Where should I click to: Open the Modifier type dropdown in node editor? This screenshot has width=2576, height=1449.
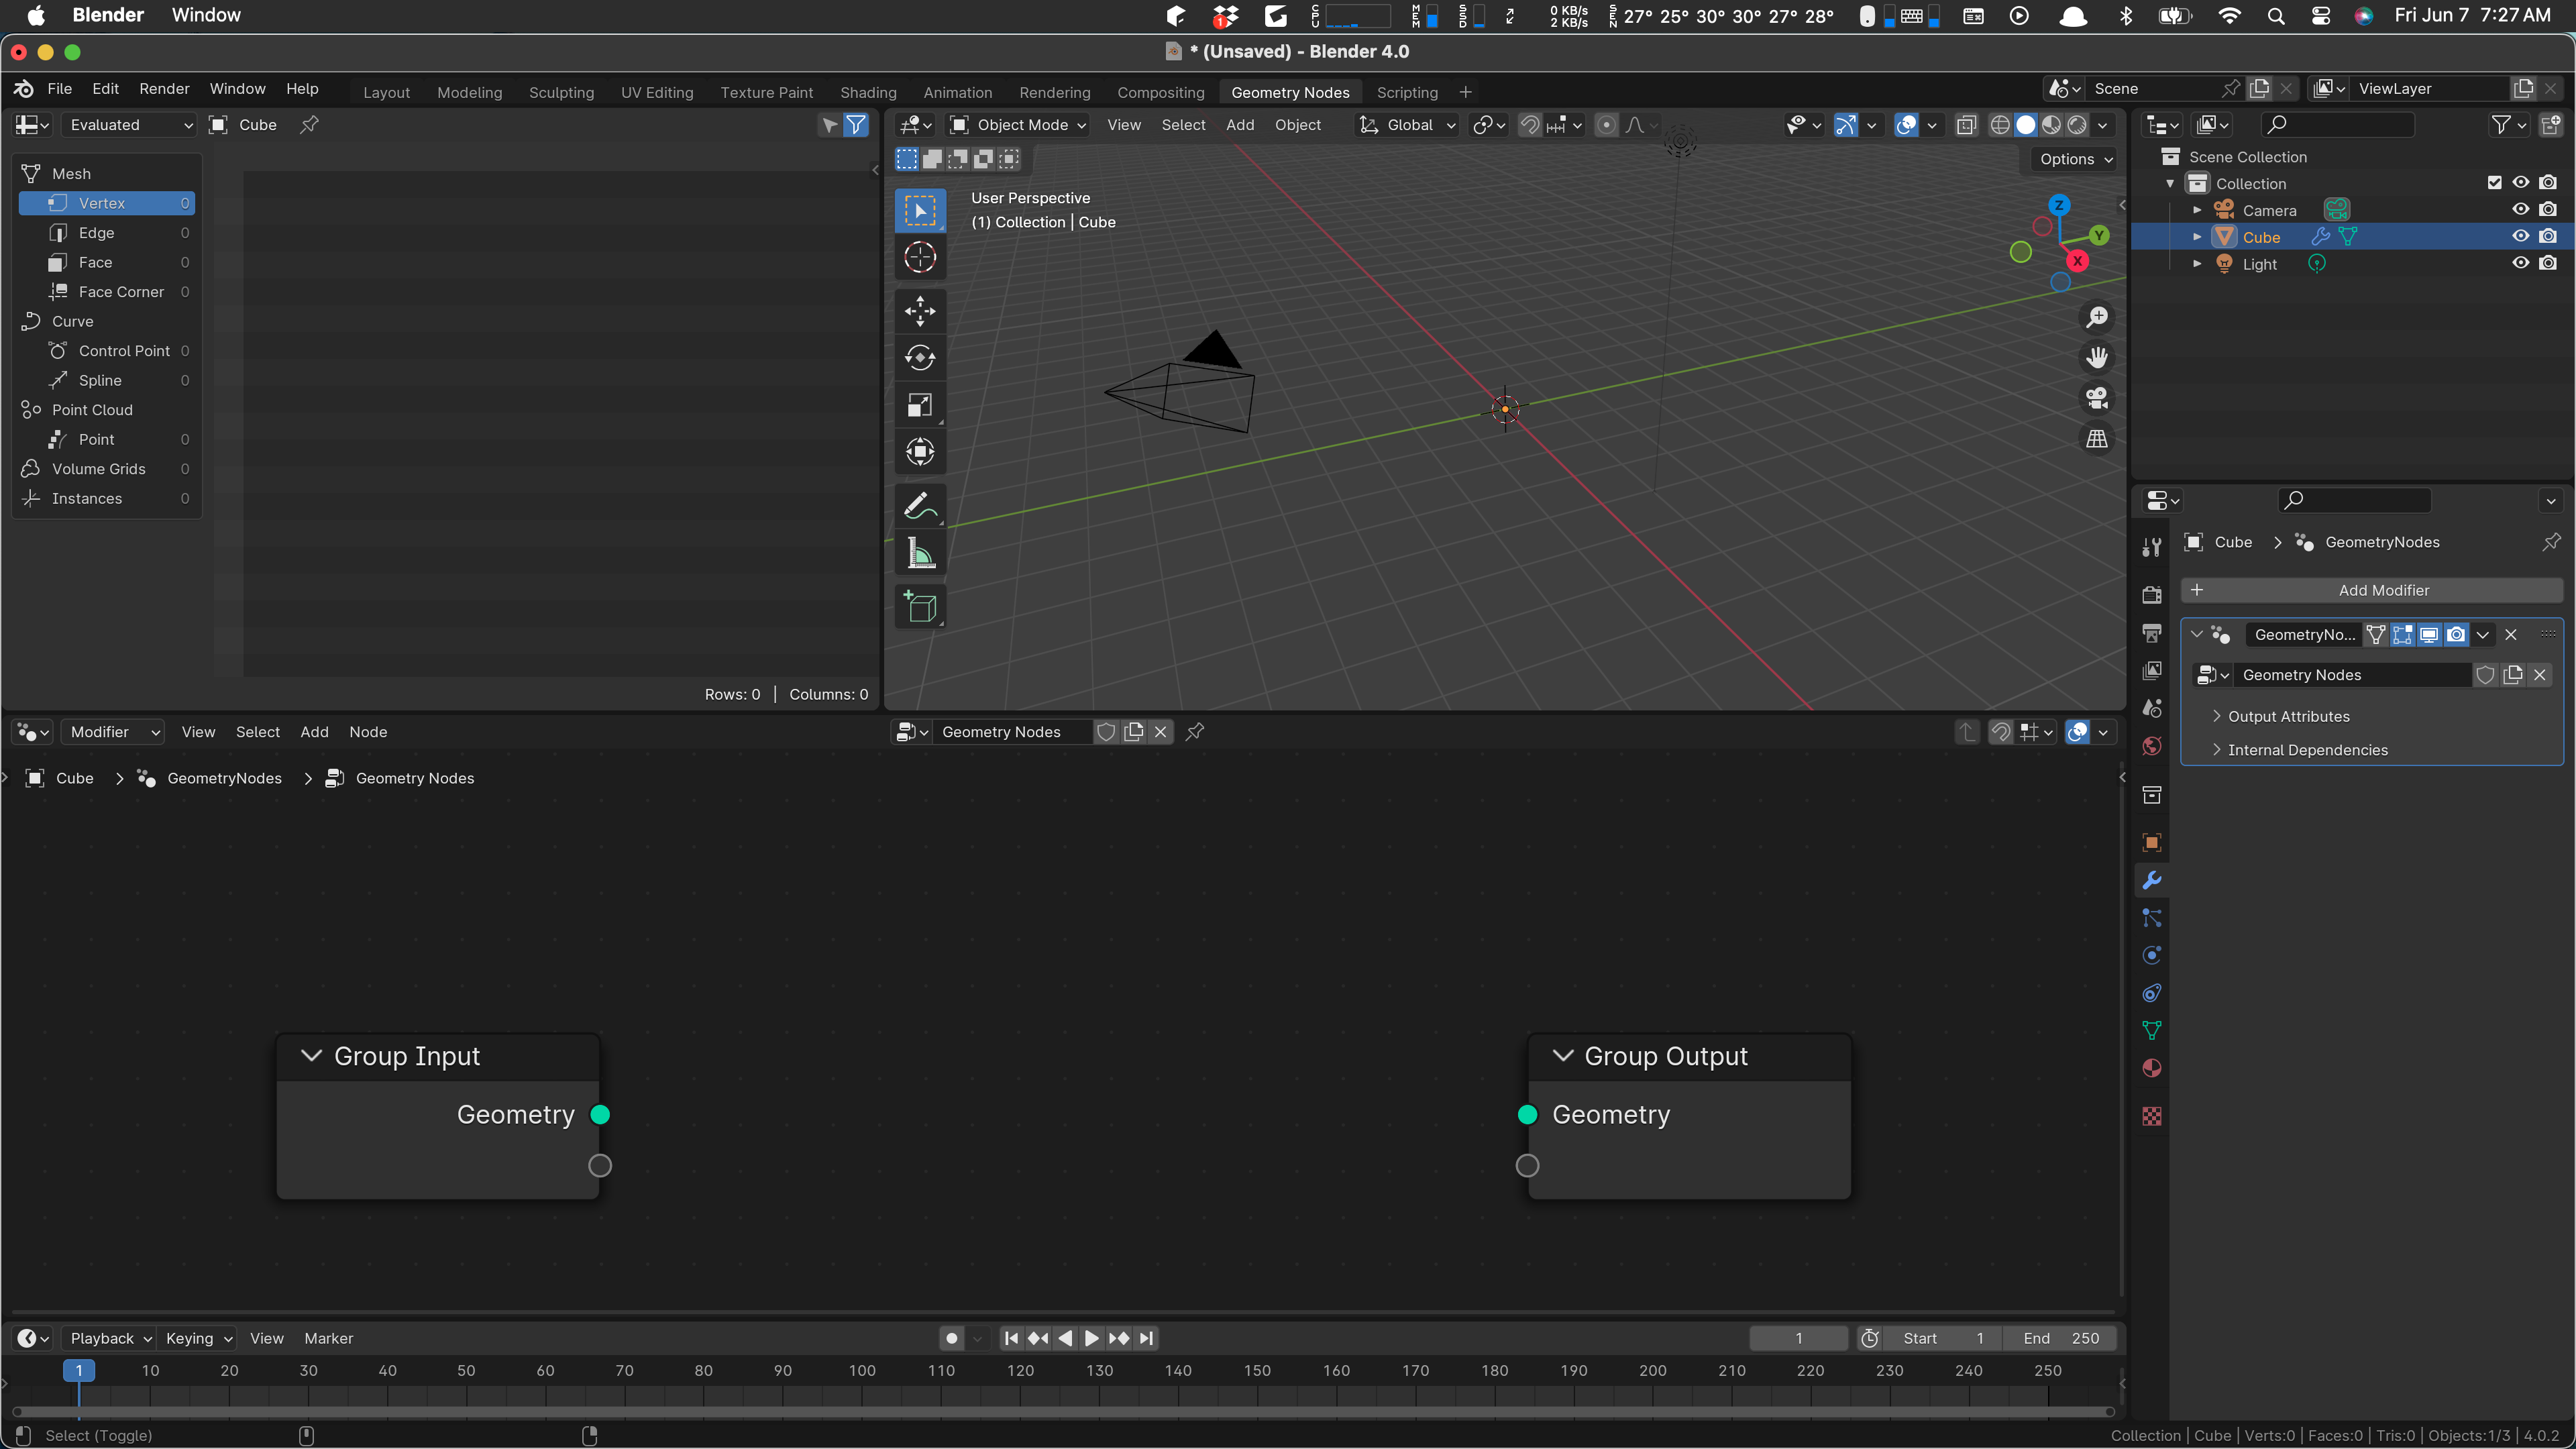(x=112, y=732)
